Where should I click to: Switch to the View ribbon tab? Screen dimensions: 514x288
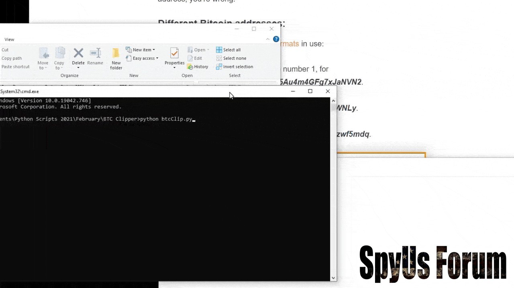[x=9, y=39]
